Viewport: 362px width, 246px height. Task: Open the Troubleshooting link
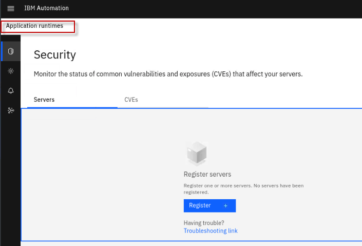click(x=211, y=231)
